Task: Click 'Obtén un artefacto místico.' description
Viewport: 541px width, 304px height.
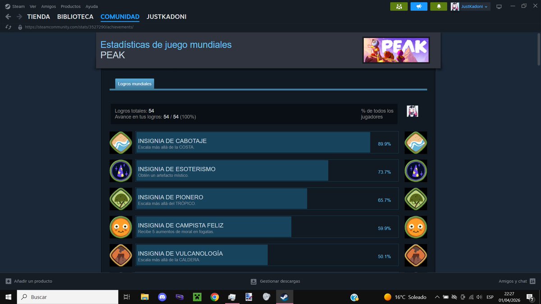Action: coord(163,175)
